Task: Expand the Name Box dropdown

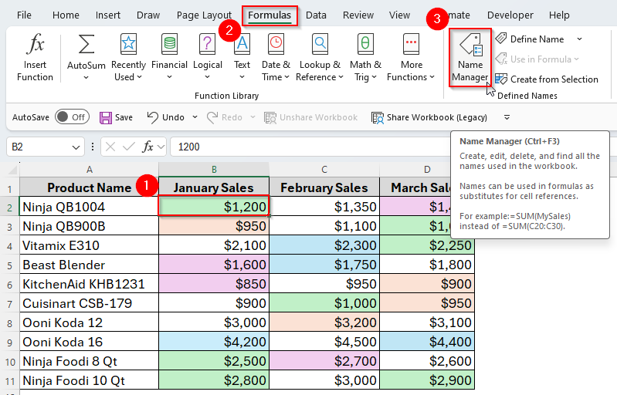Action: pos(76,147)
